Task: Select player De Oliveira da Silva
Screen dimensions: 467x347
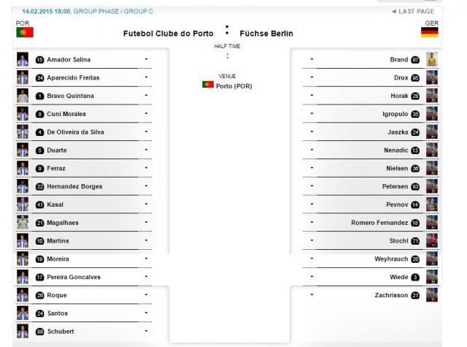Action: 75,132
